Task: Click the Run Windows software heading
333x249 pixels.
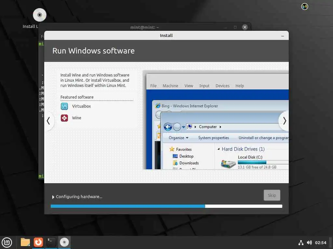Action: (93, 51)
